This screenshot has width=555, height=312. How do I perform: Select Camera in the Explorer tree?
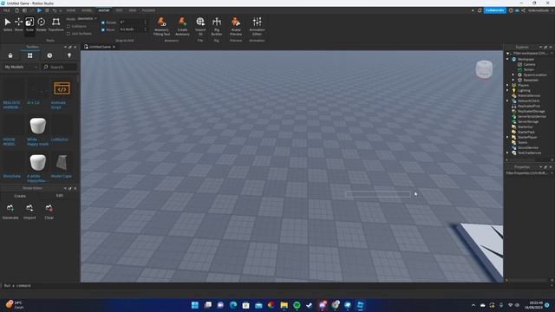click(529, 64)
